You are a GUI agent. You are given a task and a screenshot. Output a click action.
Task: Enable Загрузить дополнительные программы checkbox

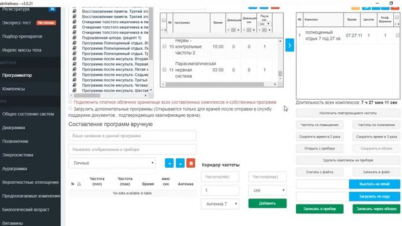point(70,109)
